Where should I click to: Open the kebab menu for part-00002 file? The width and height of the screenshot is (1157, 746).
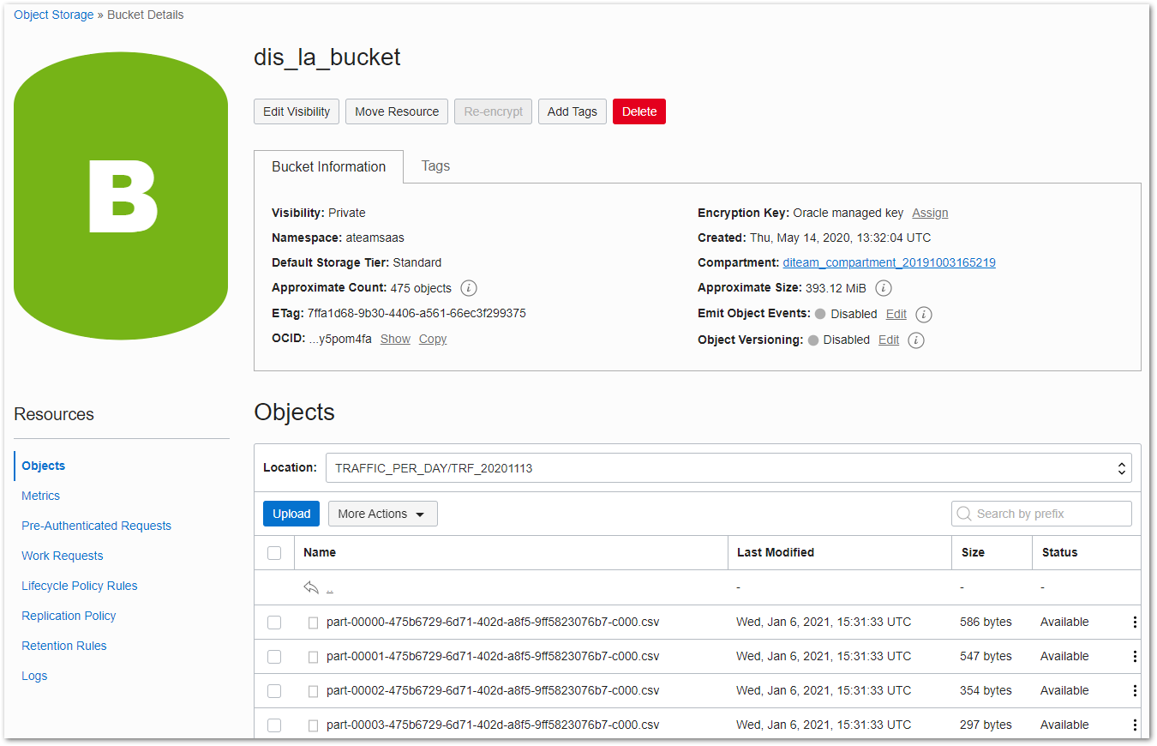pyautogui.click(x=1135, y=690)
